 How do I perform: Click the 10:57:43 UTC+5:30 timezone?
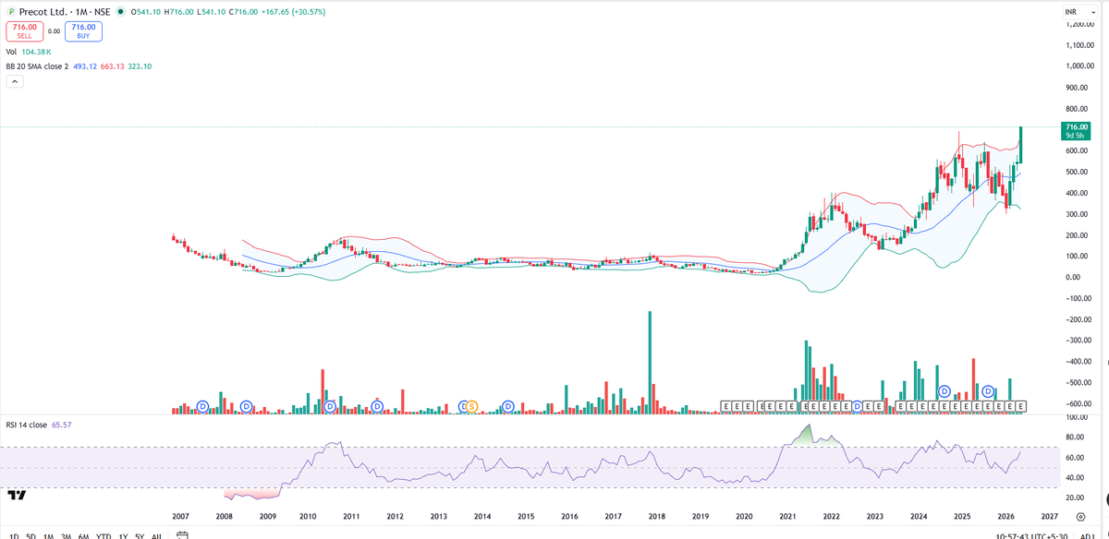1030,536
